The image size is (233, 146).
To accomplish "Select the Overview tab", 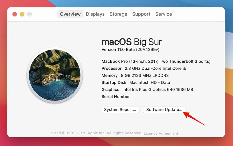I will click(x=70, y=14).
